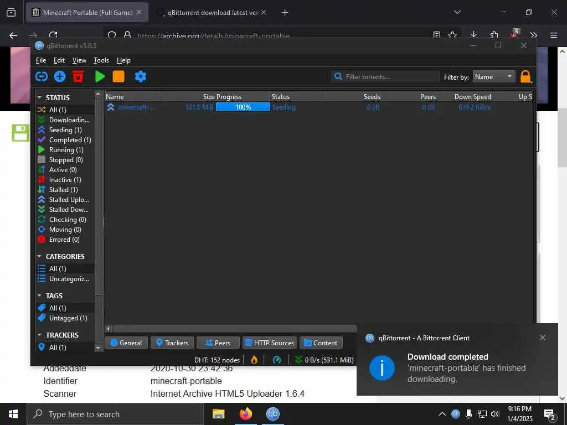Click horizontal scrollbar left arrow
567x425 pixels.
pos(108,329)
